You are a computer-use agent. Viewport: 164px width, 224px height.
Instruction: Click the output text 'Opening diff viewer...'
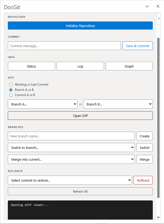click(x=30, y=205)
